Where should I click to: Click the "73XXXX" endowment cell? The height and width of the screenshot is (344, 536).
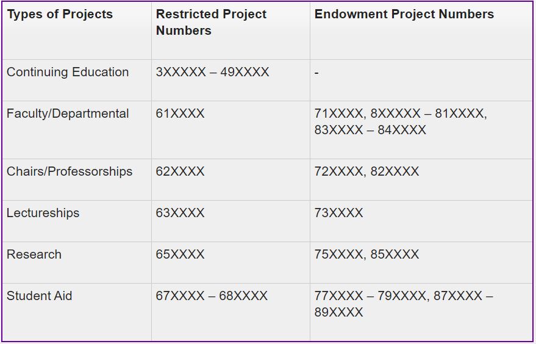point(338,213)
